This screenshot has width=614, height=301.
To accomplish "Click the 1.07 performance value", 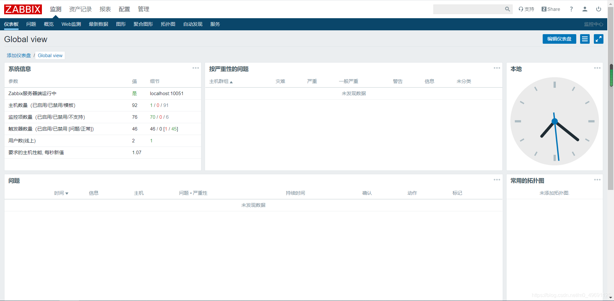I will tap(137, 153).
